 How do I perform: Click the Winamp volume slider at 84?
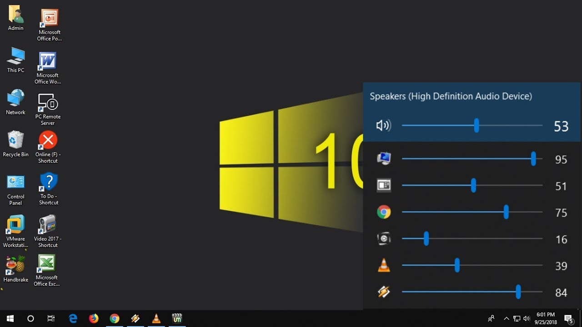(x=472, y=292)
